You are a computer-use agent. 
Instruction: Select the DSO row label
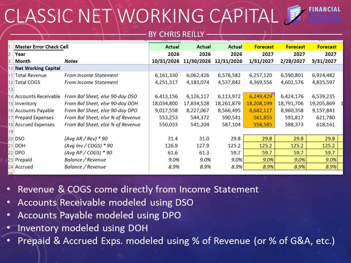(20, 139)
